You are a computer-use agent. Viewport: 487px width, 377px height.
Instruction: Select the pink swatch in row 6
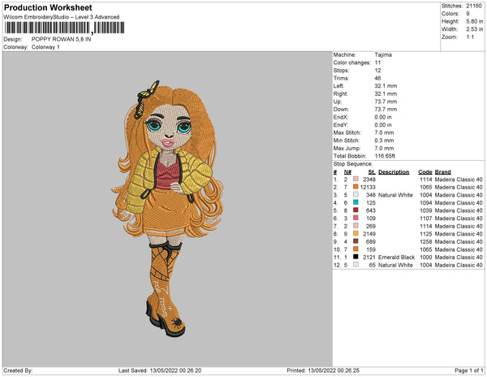pyautogui.click(x=356, y=218)
